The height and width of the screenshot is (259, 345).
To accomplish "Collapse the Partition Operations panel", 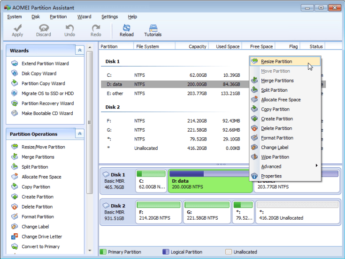I will (80, 133).
